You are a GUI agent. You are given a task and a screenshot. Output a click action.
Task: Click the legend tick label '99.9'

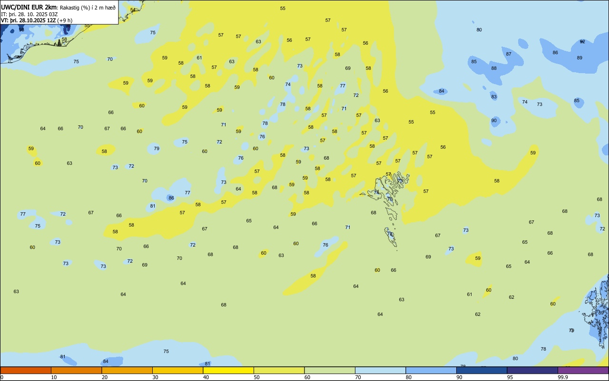(x=562, y=377)
